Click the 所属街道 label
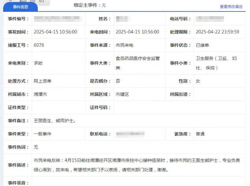250x186 pixels. tap(180, 94)
